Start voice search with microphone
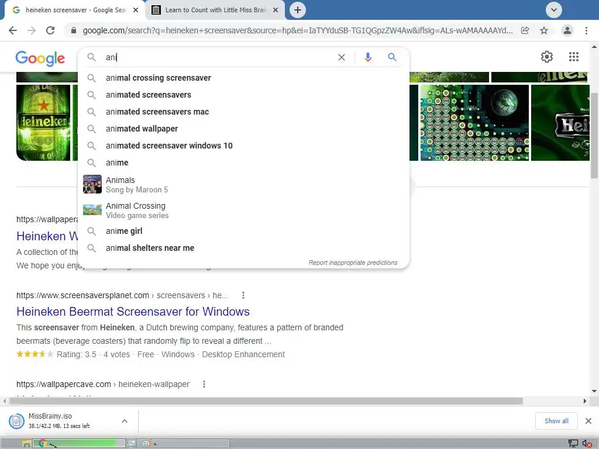 click(367, 57)
